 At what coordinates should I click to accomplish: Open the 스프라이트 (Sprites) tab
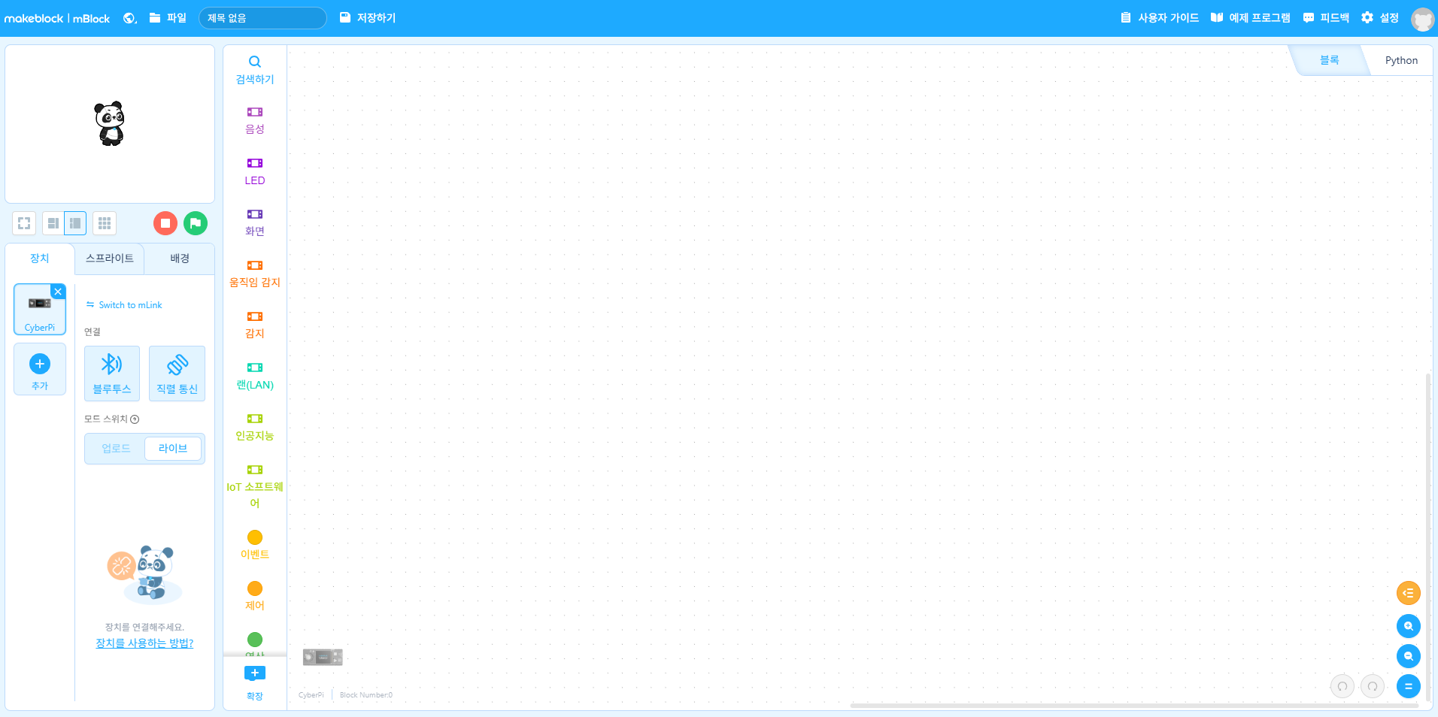[x=110, y=259]
